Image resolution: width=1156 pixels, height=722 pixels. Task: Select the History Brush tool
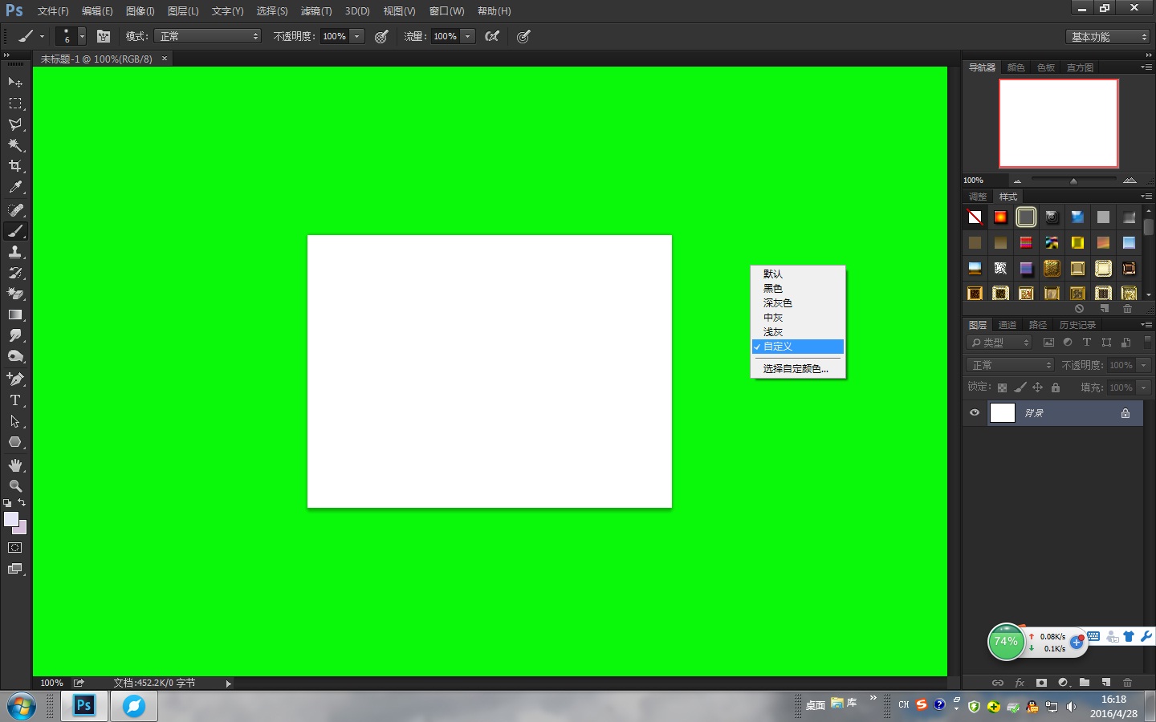[x=15, y=273]
